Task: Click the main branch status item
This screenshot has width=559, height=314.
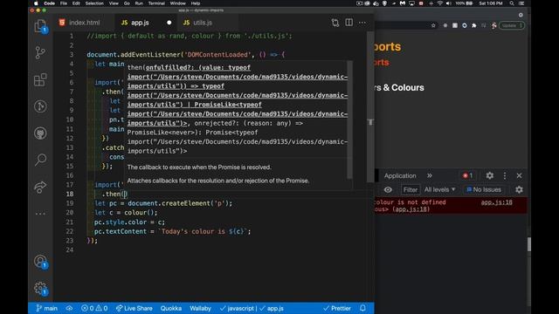Action: coord(46,308)
